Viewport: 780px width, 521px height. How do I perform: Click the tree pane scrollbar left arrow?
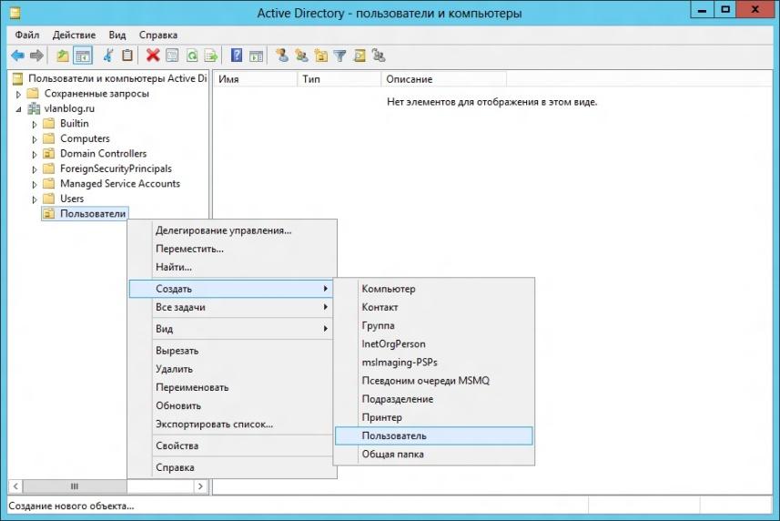click(15, 486)
